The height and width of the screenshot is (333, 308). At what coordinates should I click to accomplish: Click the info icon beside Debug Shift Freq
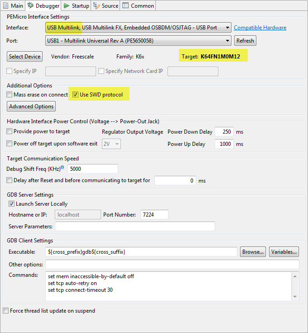pos(62,168)
